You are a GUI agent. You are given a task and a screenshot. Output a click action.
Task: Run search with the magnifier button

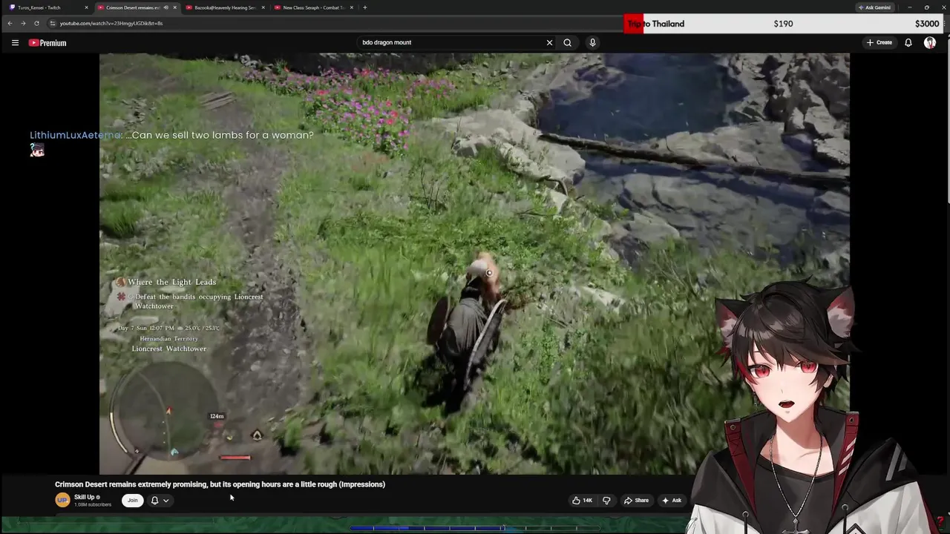(567, 42)
